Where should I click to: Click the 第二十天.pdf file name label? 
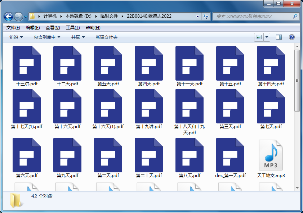pos(149,176)
